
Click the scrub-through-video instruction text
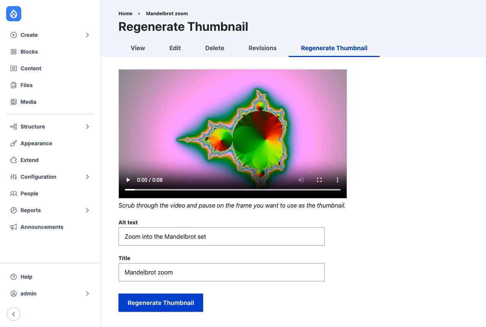click(232, 206)
